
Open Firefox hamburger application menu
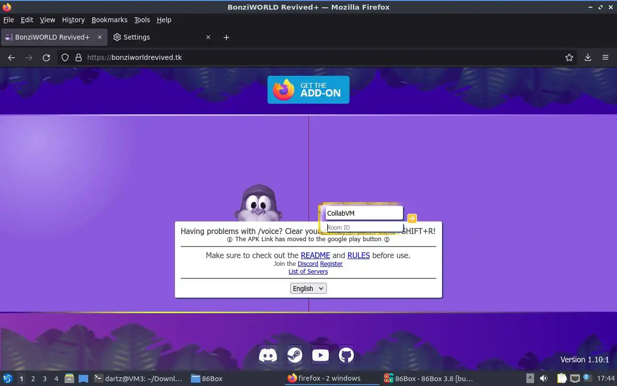click(605, 57)
